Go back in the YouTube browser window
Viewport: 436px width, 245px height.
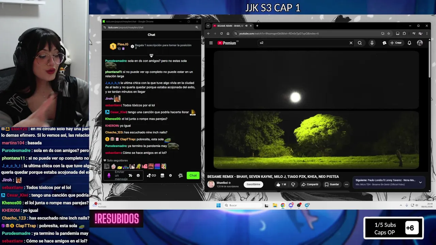click(208, 33)
